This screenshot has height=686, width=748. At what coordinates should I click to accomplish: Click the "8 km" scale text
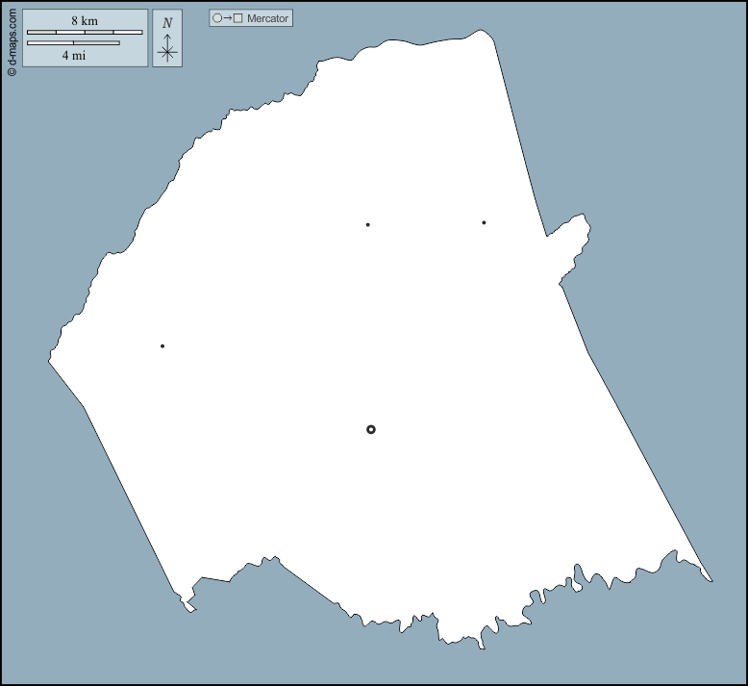tap(85, 21)
